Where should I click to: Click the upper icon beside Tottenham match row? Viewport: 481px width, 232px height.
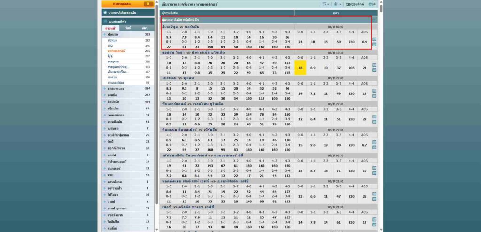click(374, 142)
